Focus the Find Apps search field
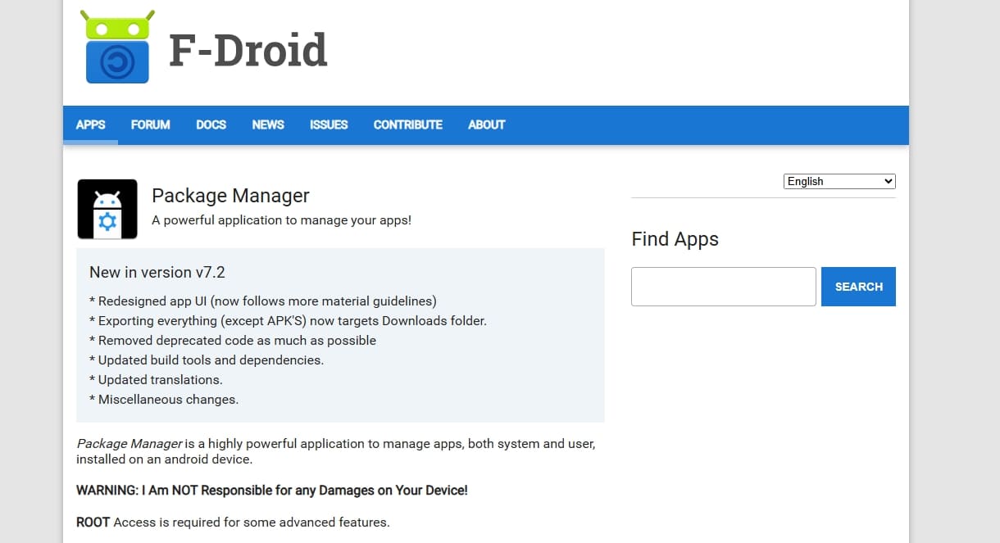Viewport: 1000px width, 543px height. 724,287
